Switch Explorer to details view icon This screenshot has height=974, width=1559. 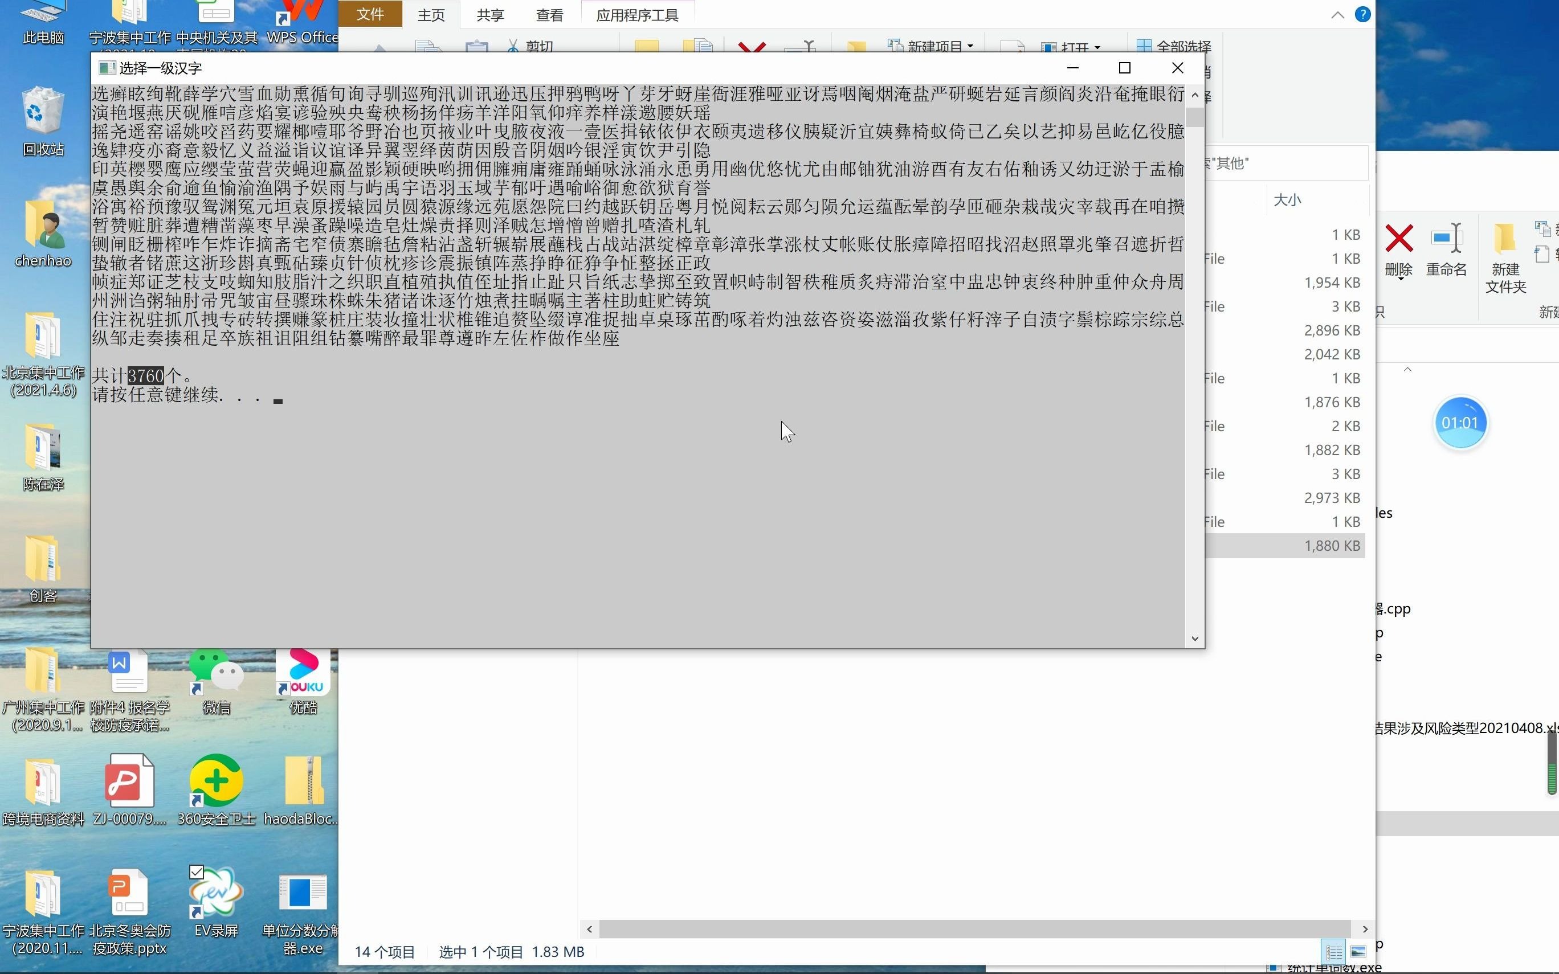point(1333,951)
